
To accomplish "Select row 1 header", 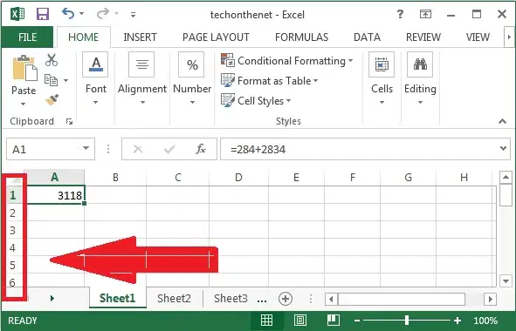I will coord(13,195).
